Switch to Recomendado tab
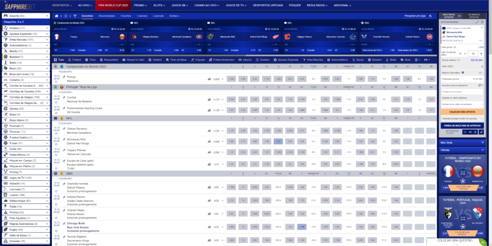 coord(107,16)
